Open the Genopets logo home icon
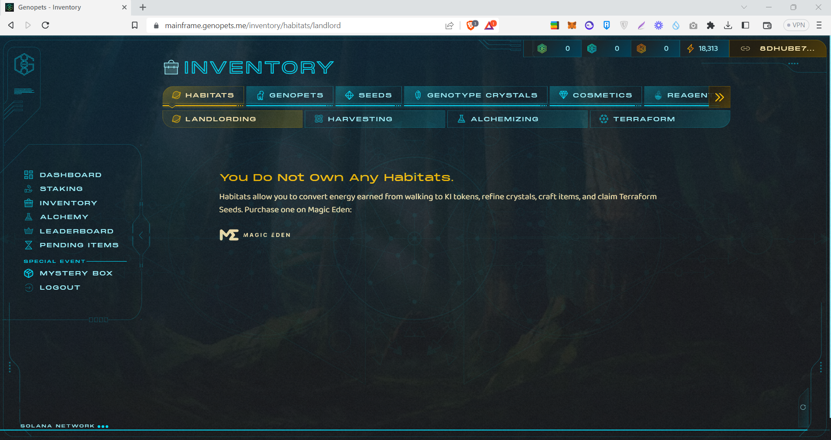This screenshot has height=440, width=831. (24, 64)
